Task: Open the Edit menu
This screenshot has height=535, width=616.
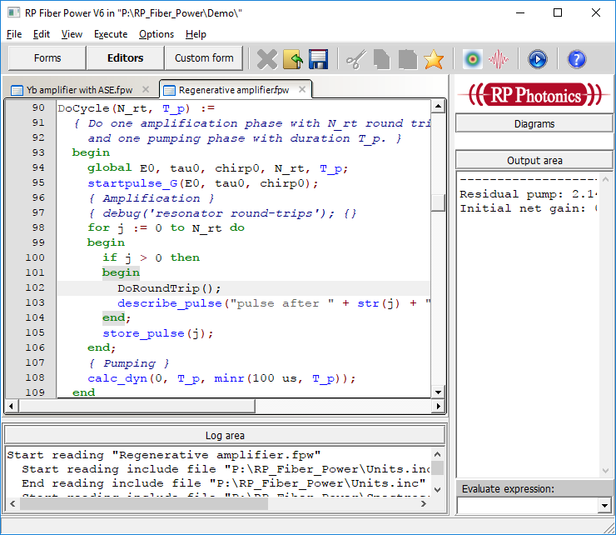Action: (42, 34)
